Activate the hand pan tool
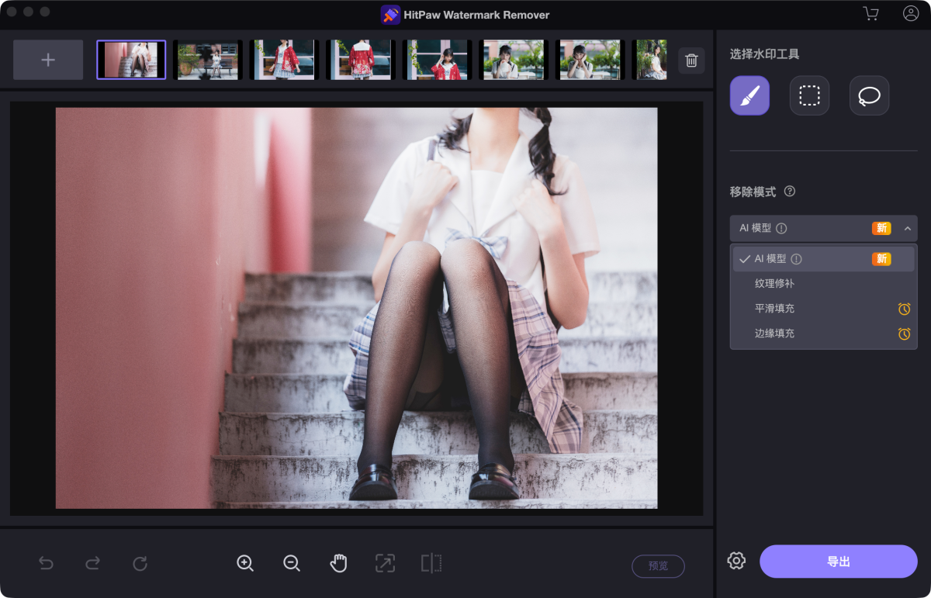Image resolution: width=931 pixels, height=598 pixels. (x=338, y=563)
